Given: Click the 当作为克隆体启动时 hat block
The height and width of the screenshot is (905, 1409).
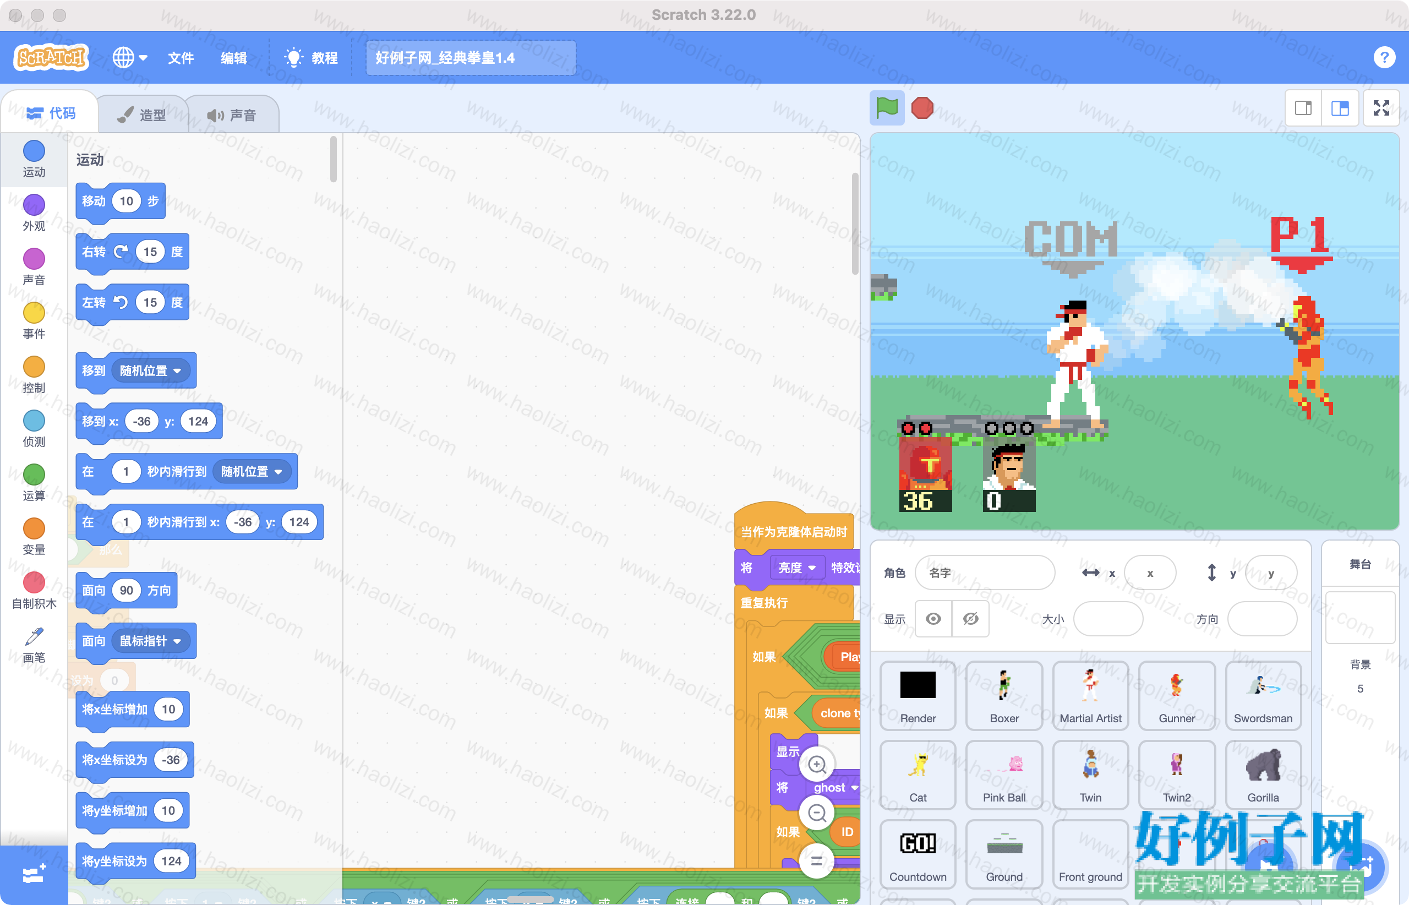Looking at the screenshot, I should [794, 529].
